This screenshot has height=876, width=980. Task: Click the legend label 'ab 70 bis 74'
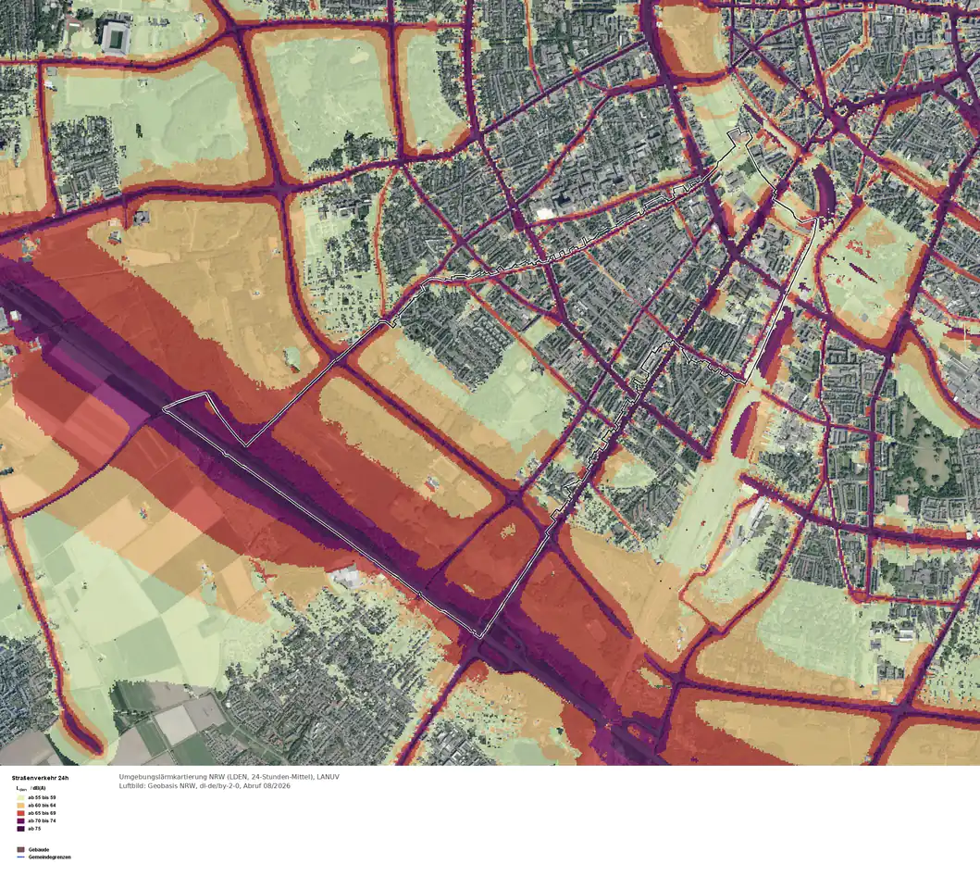point(42,820)
